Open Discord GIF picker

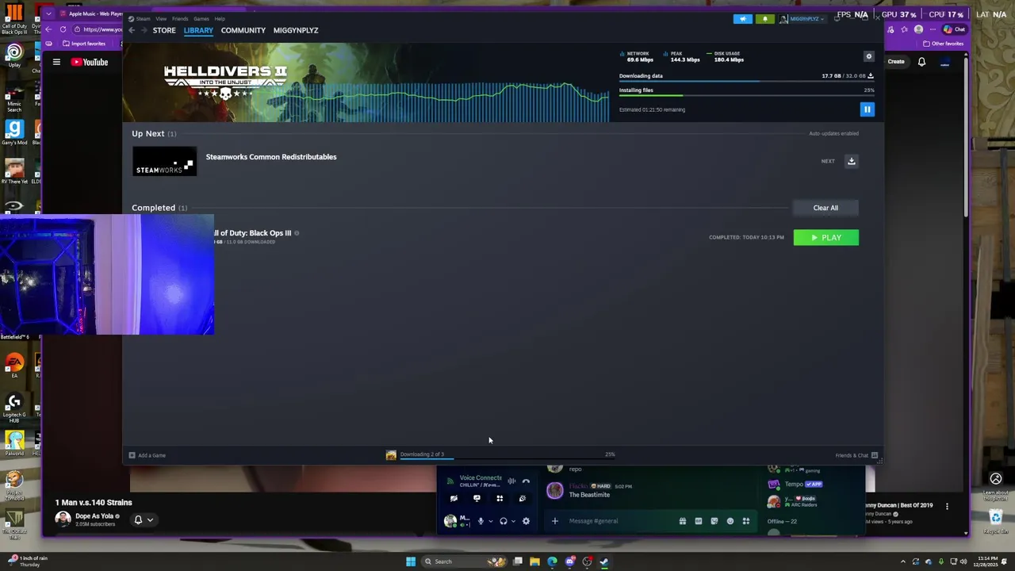pos(698,521)
